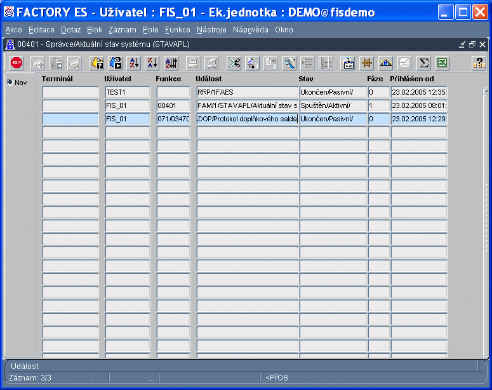The image size is (492, 390).
Task: Click the RRP/1FAES event field
Action: [247, 92]
